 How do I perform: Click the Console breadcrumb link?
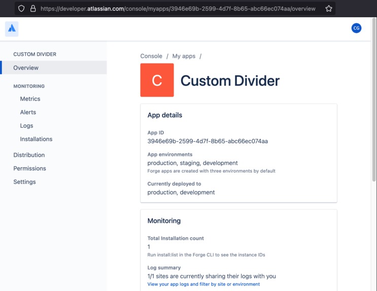[x=151, y=56]
